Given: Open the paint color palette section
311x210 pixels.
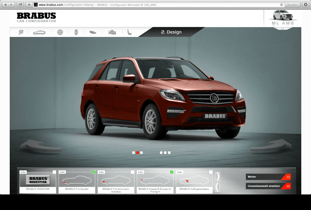Looking at the screenshot, I should [21, 32].
